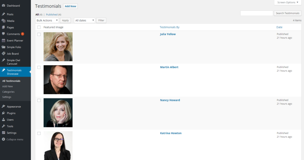Click the Search Testimonials button
This screenshot has width=304, height=160.
click(x=287, y=13)
